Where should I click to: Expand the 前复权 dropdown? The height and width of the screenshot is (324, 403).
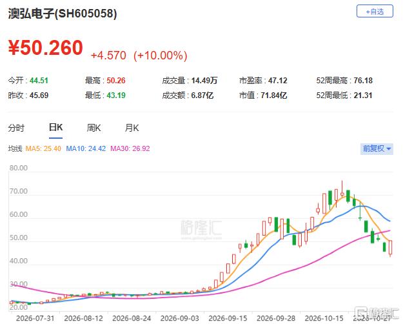[x=377, y=148]
